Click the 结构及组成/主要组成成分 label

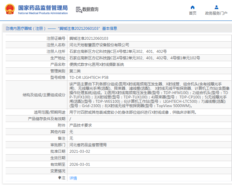[44, 95]
